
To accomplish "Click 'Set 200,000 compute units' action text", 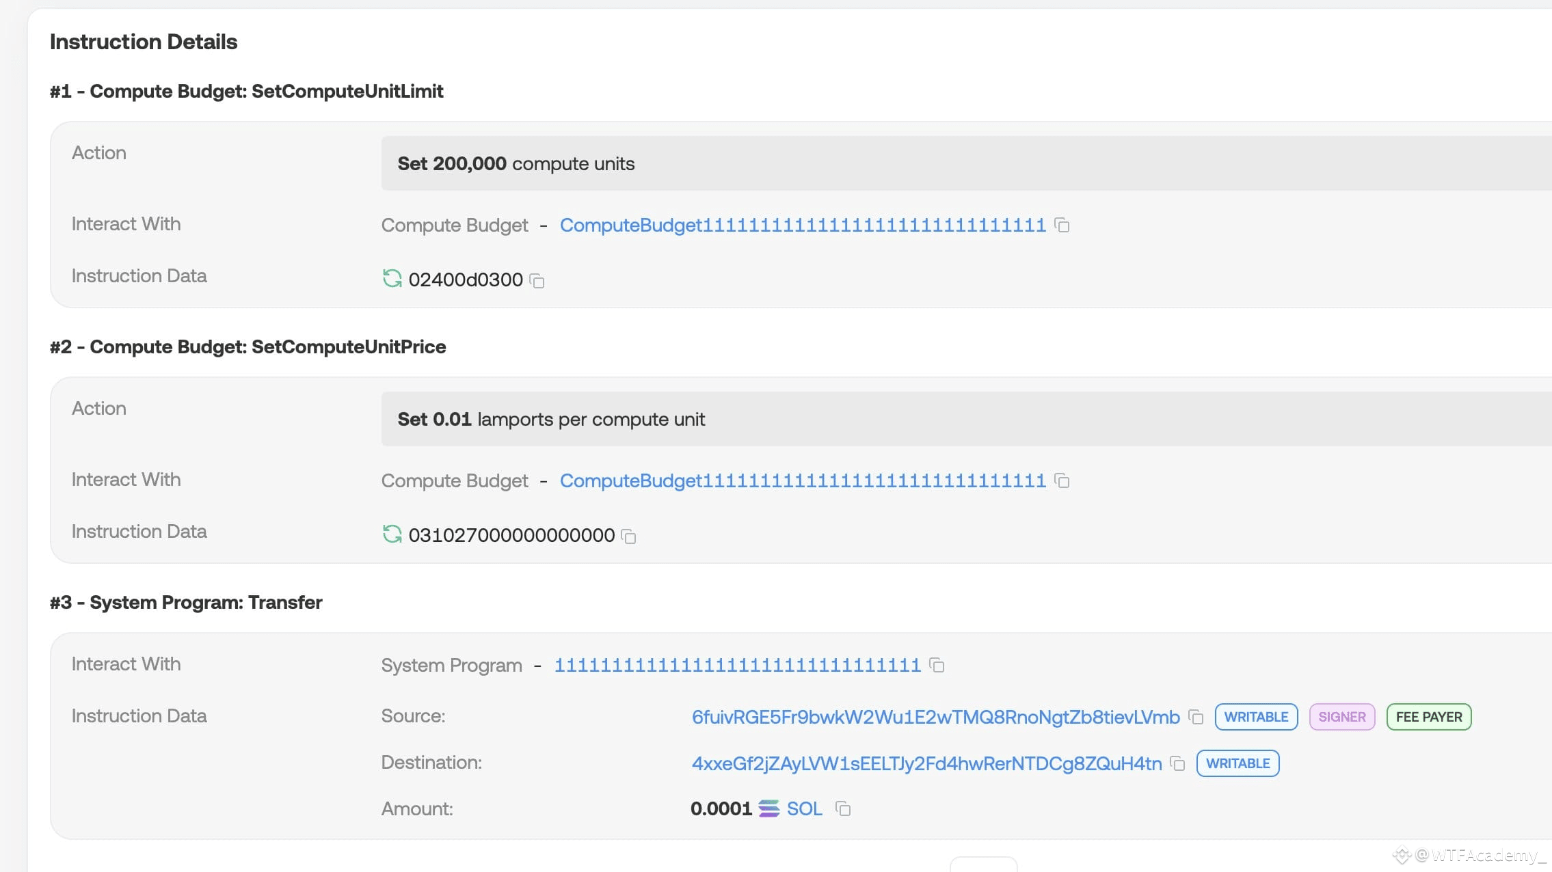I will pyautogui.click(x=516, y=163).
